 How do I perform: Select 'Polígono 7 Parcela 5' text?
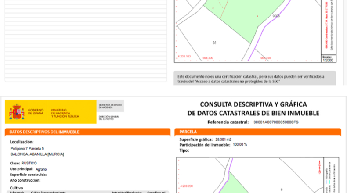(x=27, y=149)
